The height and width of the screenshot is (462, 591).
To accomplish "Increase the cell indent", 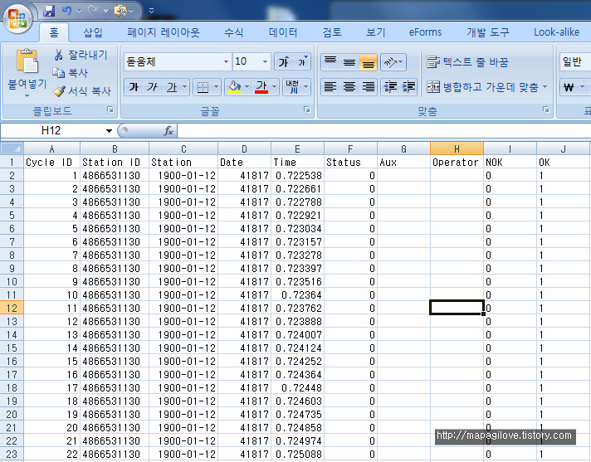I will tap(408, 87).
